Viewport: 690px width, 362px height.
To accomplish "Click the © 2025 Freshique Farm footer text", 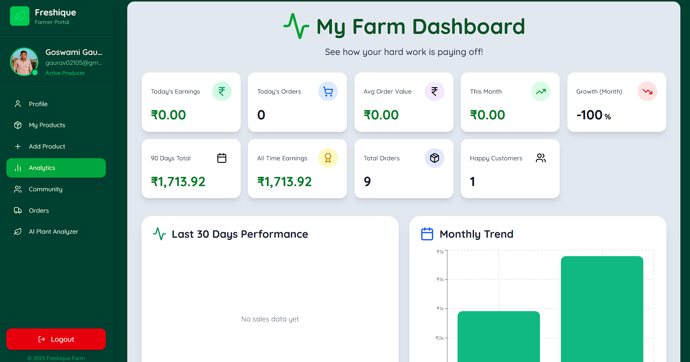I will click(56, 358).
